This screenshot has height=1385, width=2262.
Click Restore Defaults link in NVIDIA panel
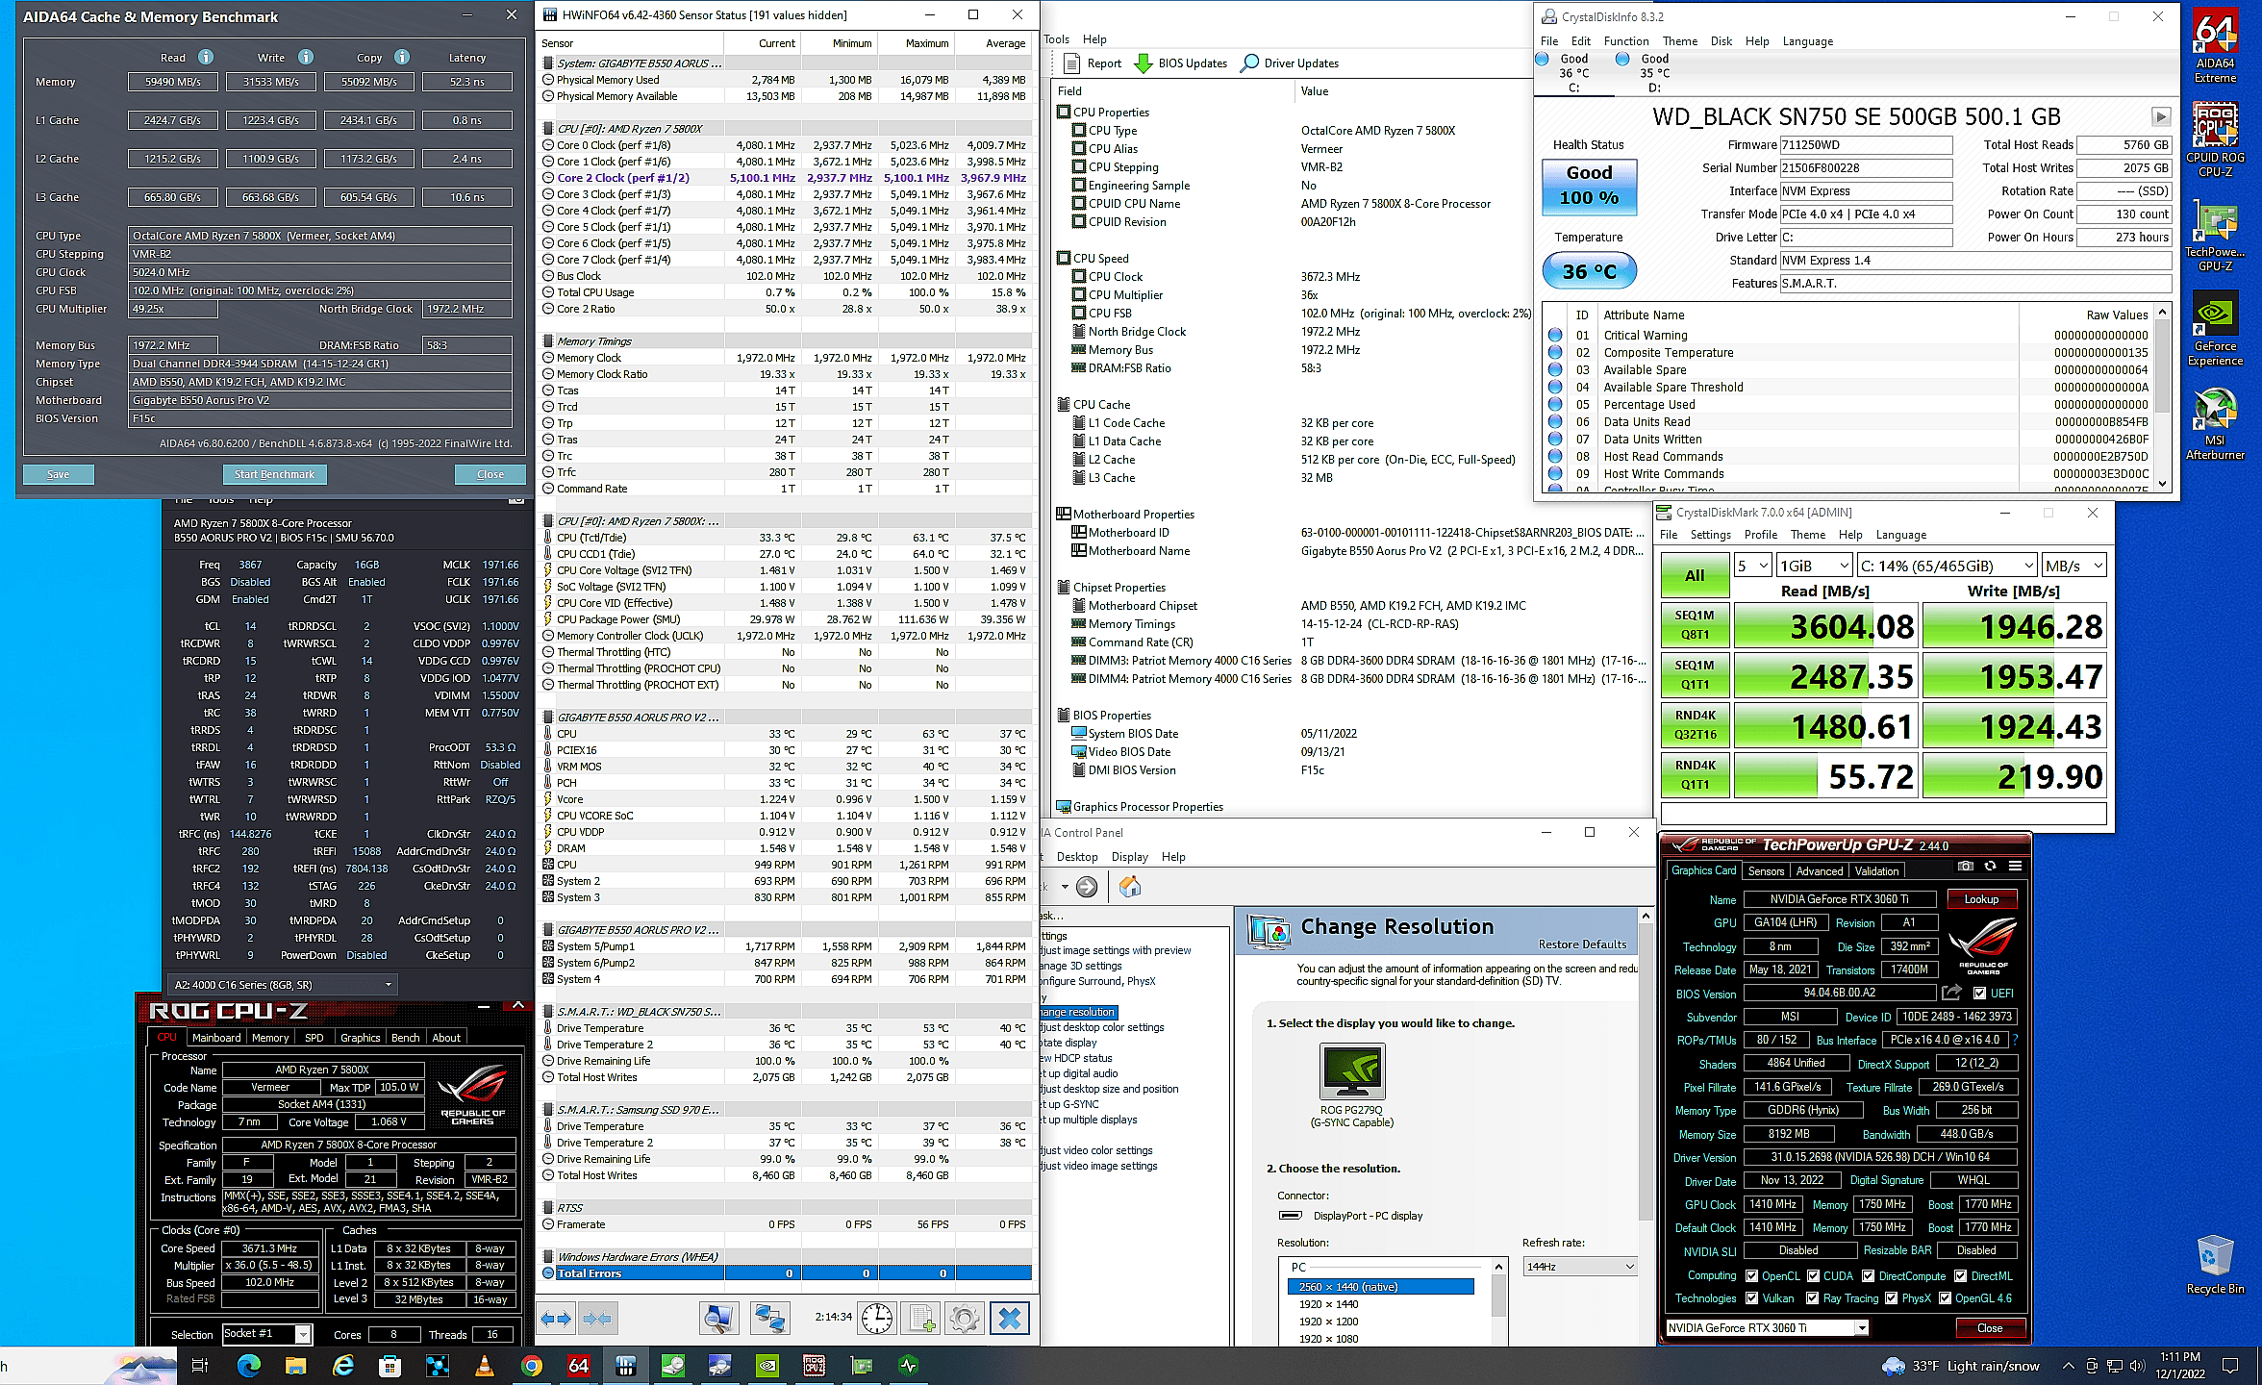(1582, 944)
